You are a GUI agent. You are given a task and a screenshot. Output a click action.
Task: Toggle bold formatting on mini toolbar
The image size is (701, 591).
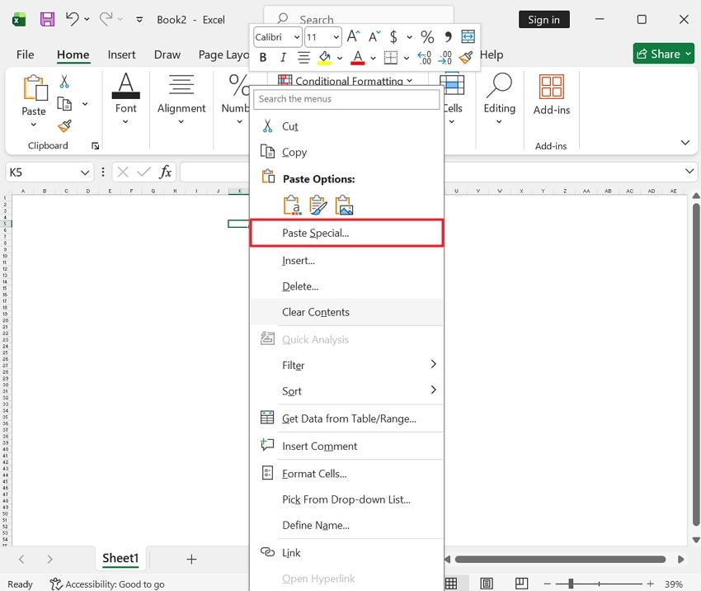pyautogui.click(x=262, y=57)
